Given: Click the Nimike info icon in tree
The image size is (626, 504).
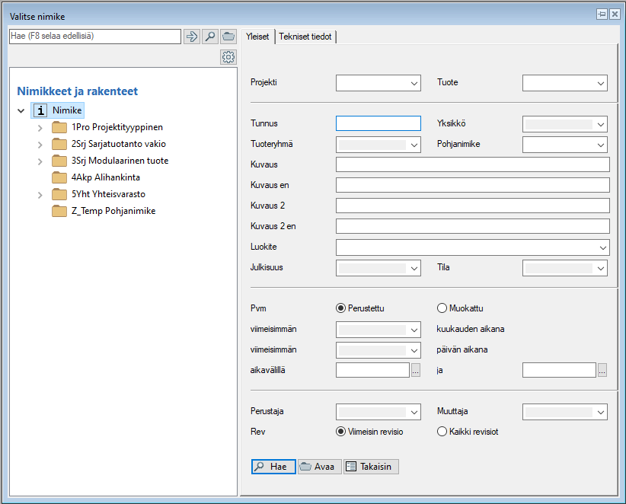Looking at the screenshot, I should coord(41,110).
